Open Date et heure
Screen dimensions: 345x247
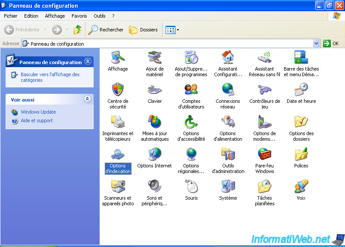pyautogui.click(x=301, y=93)
